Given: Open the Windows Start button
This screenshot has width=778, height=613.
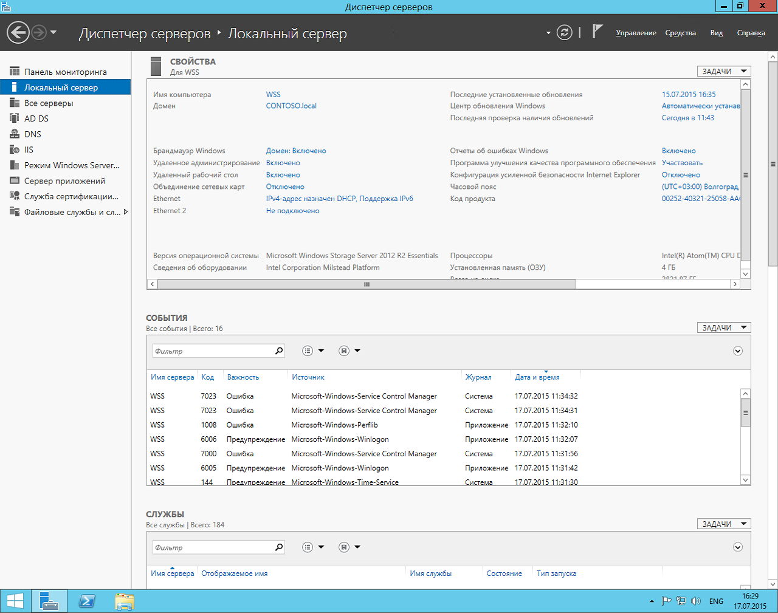Looking at the screenshot, I should tap(15, 601).
